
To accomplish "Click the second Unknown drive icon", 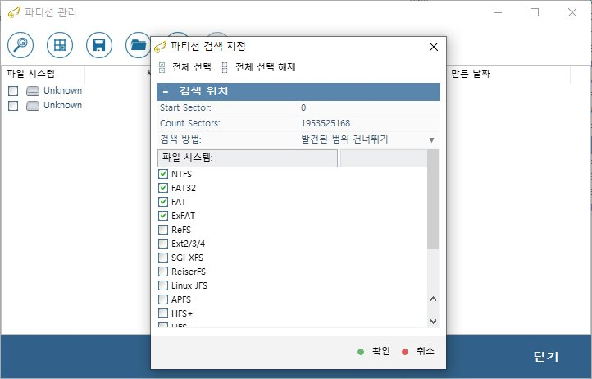I will 33,106.
